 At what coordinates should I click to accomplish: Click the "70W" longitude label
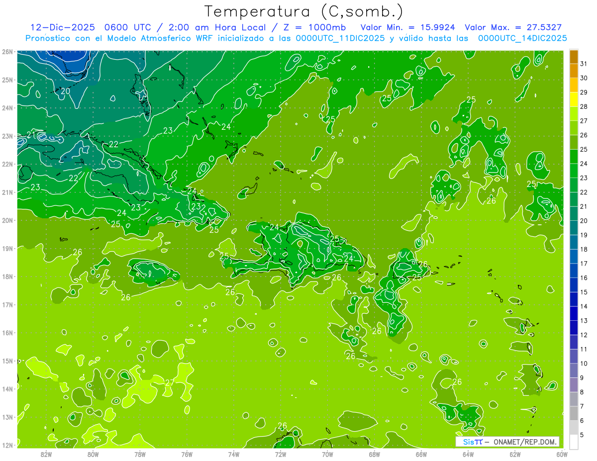click(327, 454)
